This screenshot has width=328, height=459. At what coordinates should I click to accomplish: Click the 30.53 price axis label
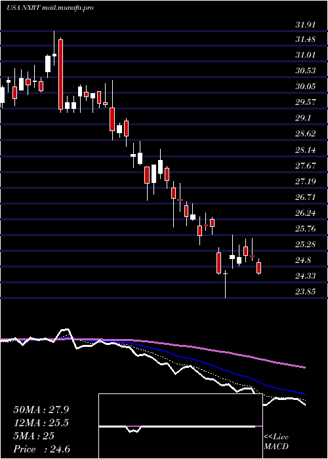point(306,71)
